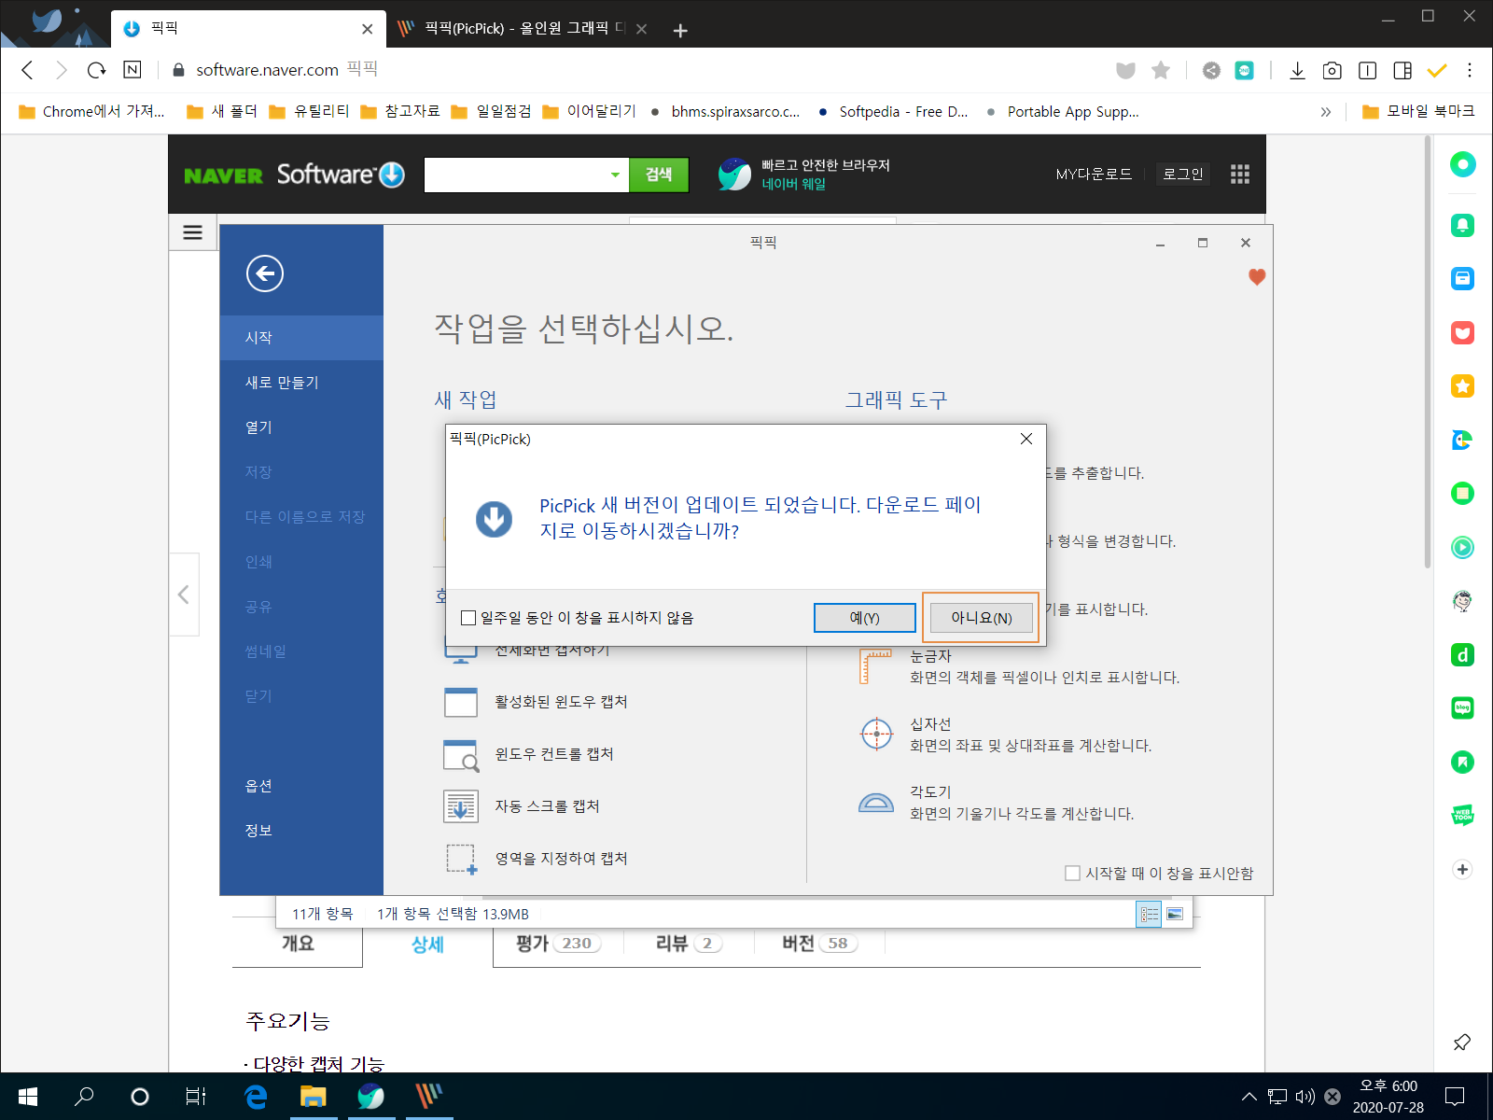Image resolution: width=1493 pixels, height=1120 pixels.
Task: Click 자동 스크롤 캡처 text
Action: click(547, 806)
